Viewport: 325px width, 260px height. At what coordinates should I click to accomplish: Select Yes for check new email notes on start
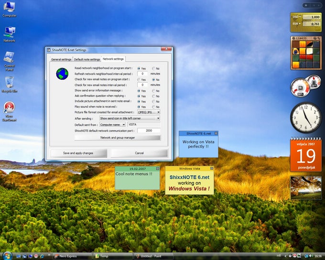(139, 80)
